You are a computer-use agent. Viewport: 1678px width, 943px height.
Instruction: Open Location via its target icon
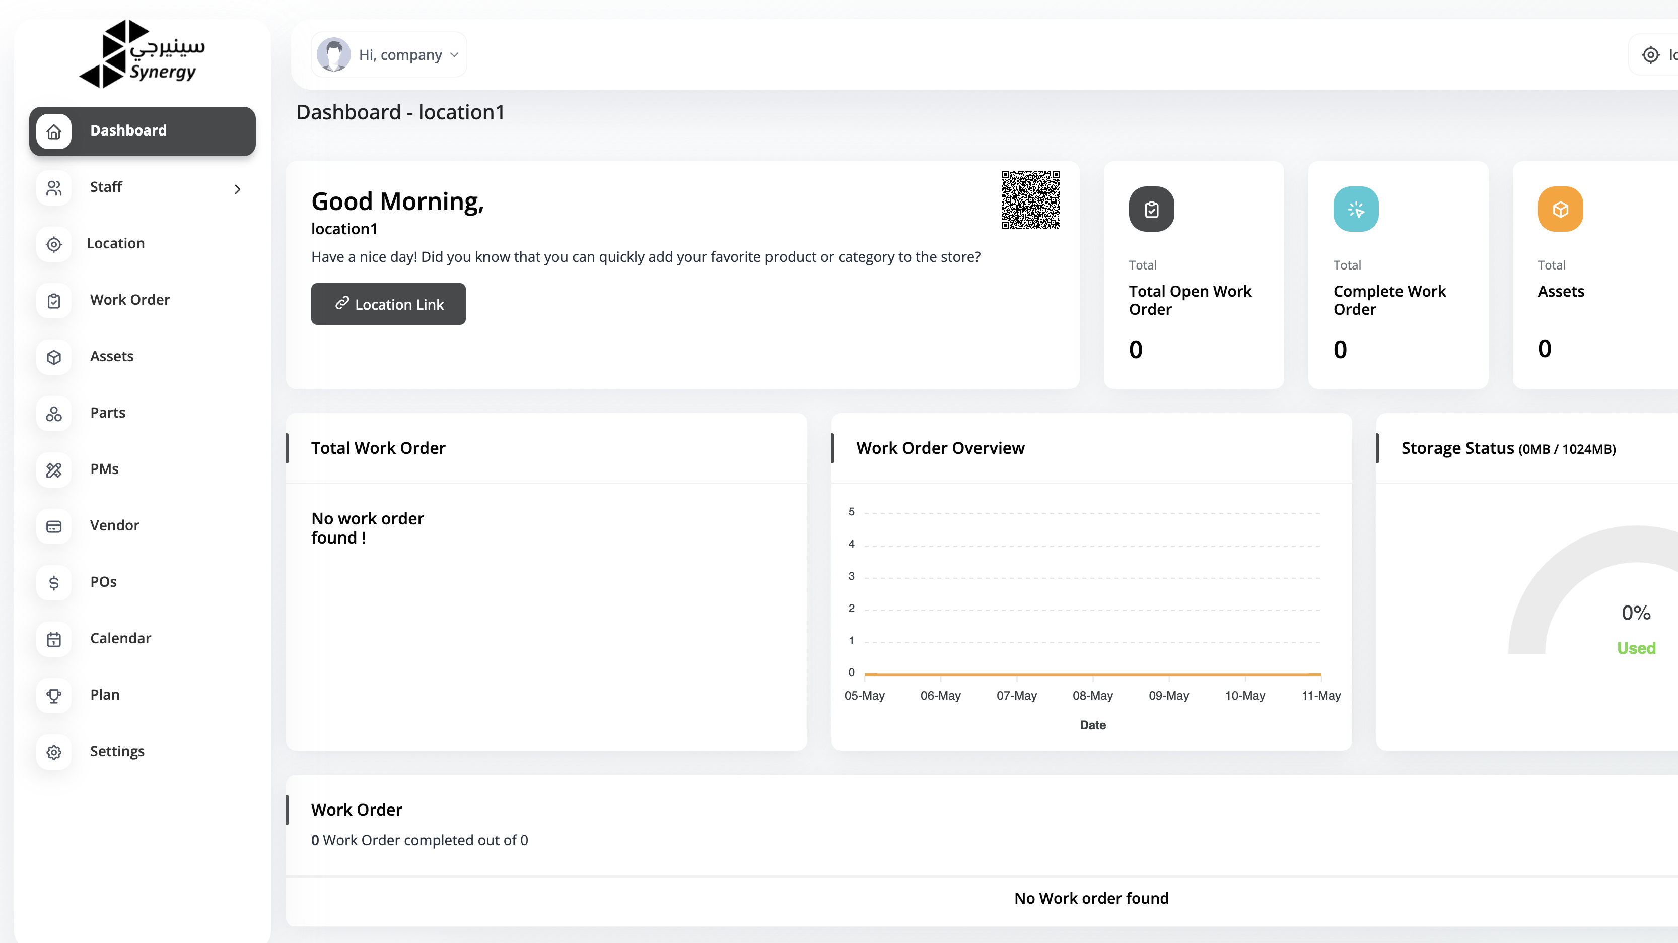point(54,244)
